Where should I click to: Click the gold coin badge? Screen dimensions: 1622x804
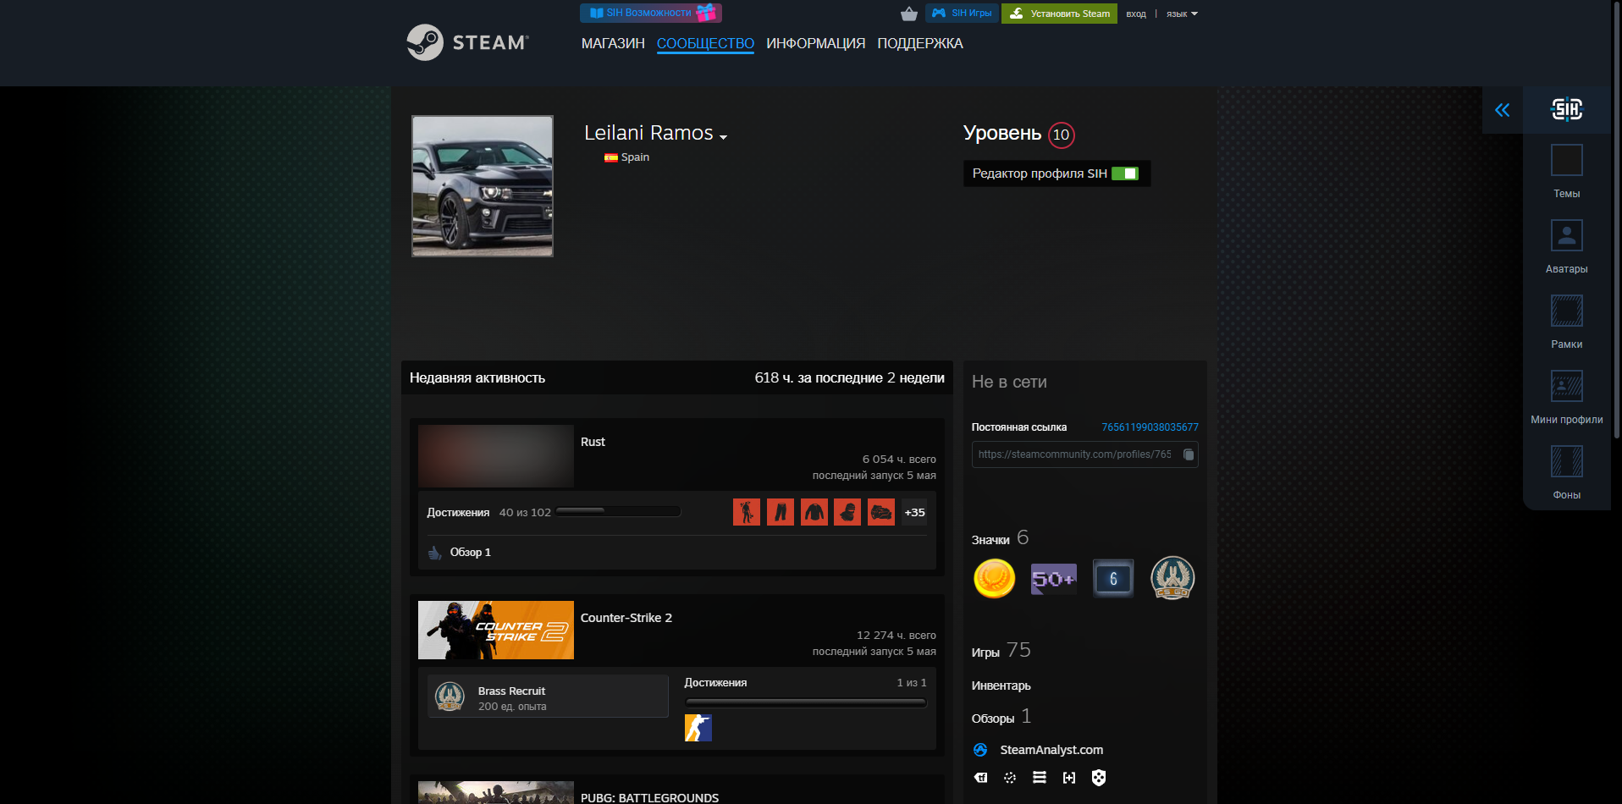pos(995,579)
